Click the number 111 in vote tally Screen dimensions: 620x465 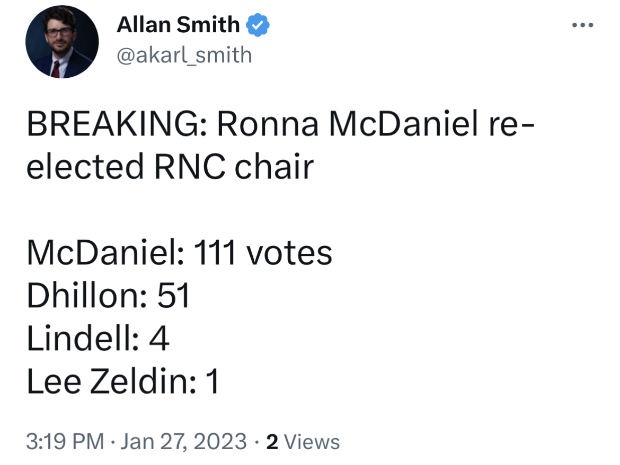pos(215,253)
